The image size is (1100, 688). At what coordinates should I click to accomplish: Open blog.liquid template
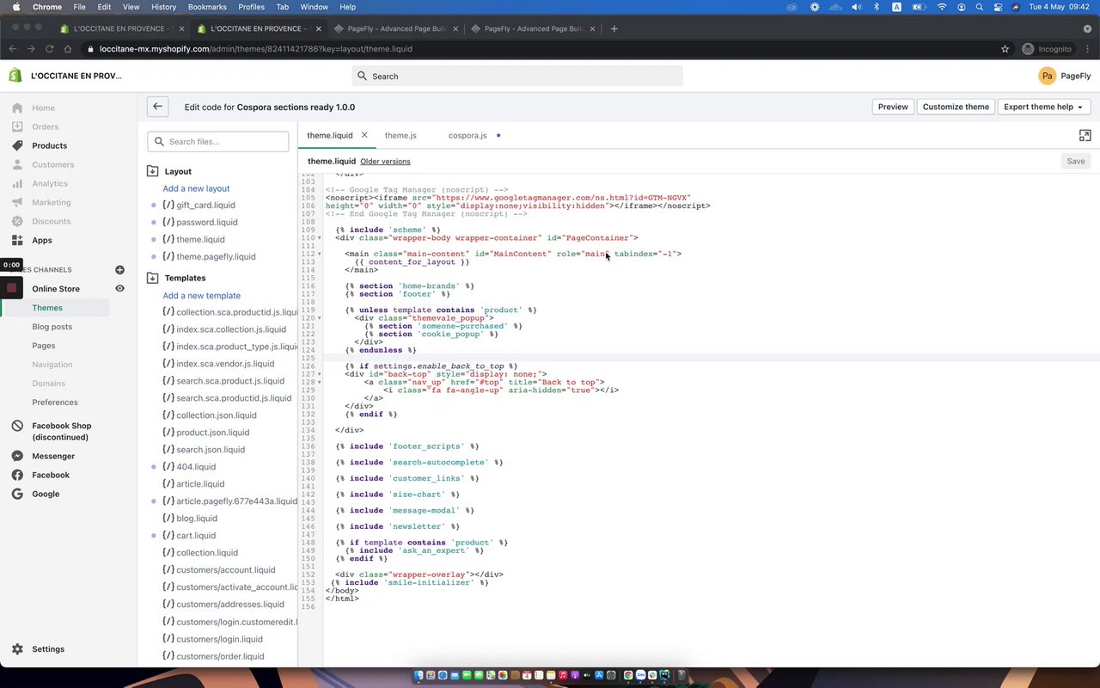[x=197, y=519]
